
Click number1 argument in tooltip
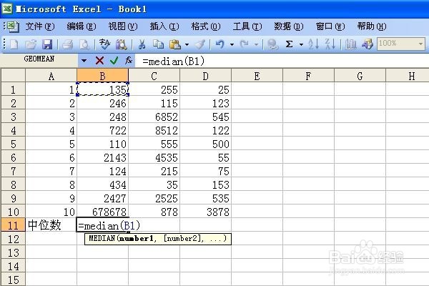pyautogui.click(x=137, y=238)
